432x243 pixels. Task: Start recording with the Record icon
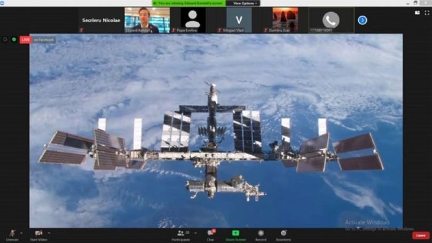point(261,236)
